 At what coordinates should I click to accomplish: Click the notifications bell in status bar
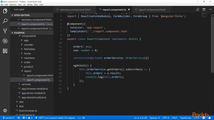[x=210, y=118]
